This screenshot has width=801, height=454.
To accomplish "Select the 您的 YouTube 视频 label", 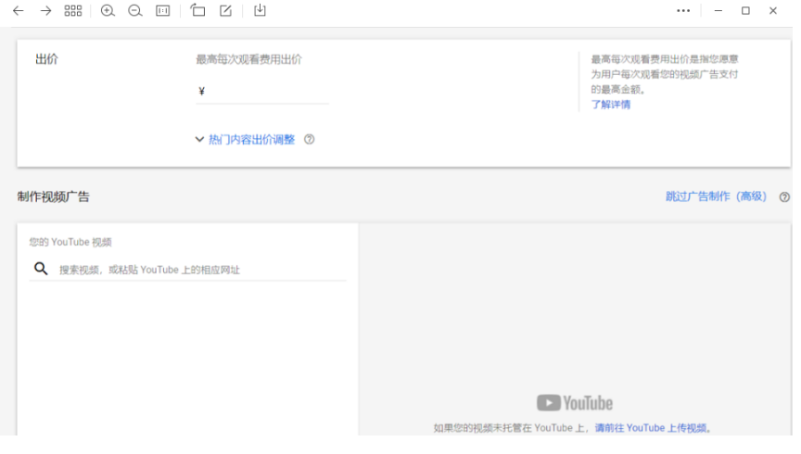I will pos(70,242).
